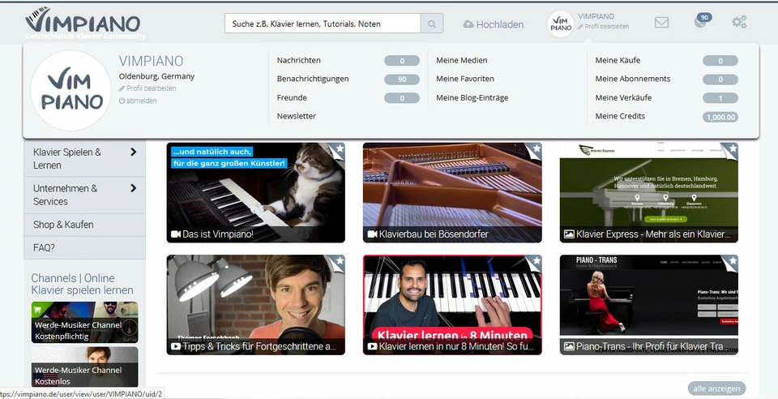778x399 pixels.
Task: Click the small VIM PIANO avatar in header
Action: click(561, 24)
